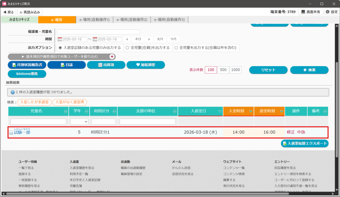Open 画面共有 screen sharing
340x197 pixels.
click(310, 12)
